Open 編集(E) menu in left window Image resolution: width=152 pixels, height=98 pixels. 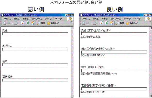[x=17, y=19]
